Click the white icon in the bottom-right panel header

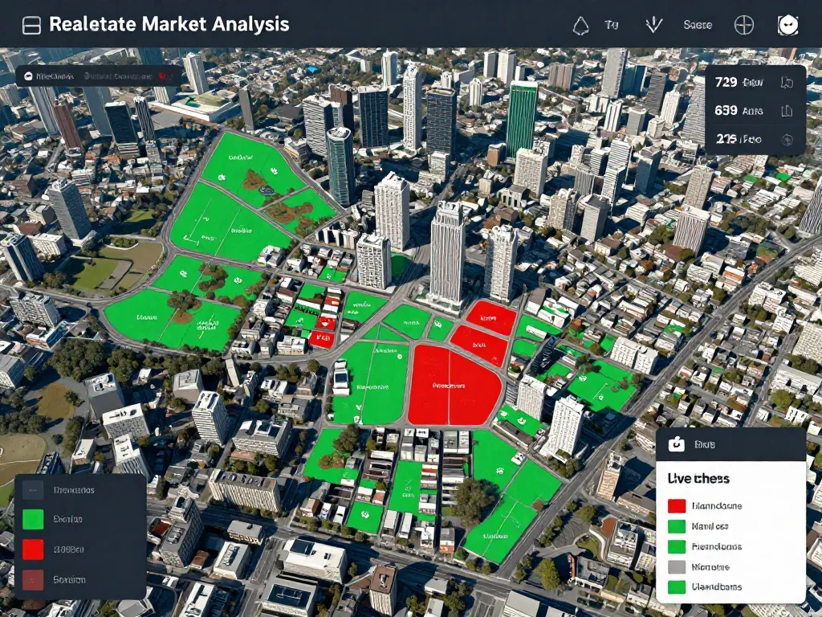[676, 443]
